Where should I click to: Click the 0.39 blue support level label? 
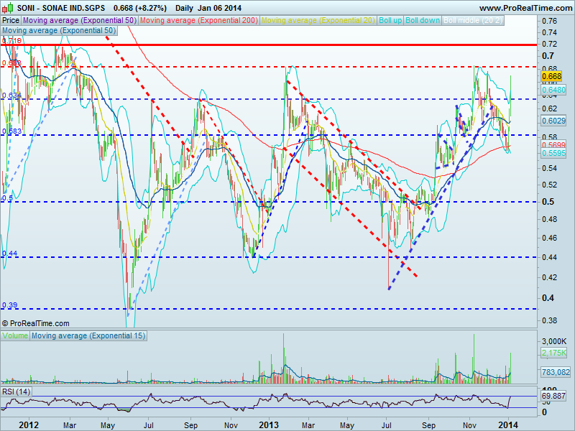[x=10, y=305]
